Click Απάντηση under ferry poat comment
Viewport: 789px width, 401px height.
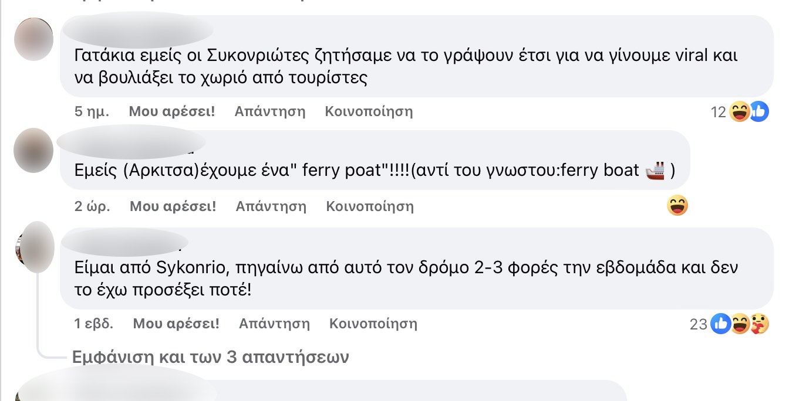point(271,206)
